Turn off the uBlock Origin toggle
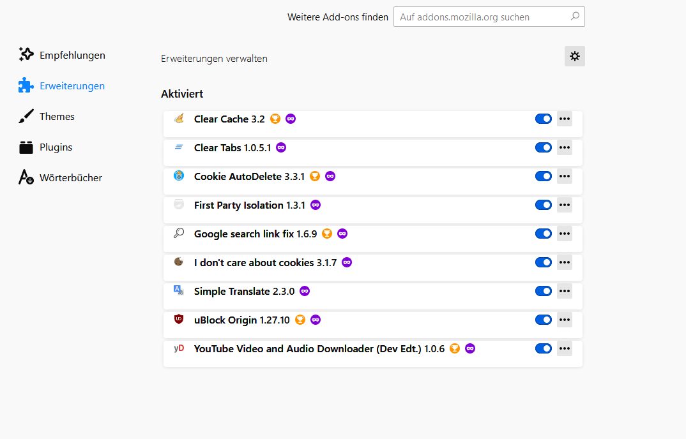This screenshot has height=439, width=686. (x=544, y=320)
